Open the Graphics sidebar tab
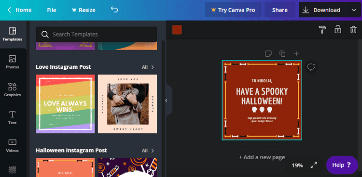362x177 pixels. 13,90
